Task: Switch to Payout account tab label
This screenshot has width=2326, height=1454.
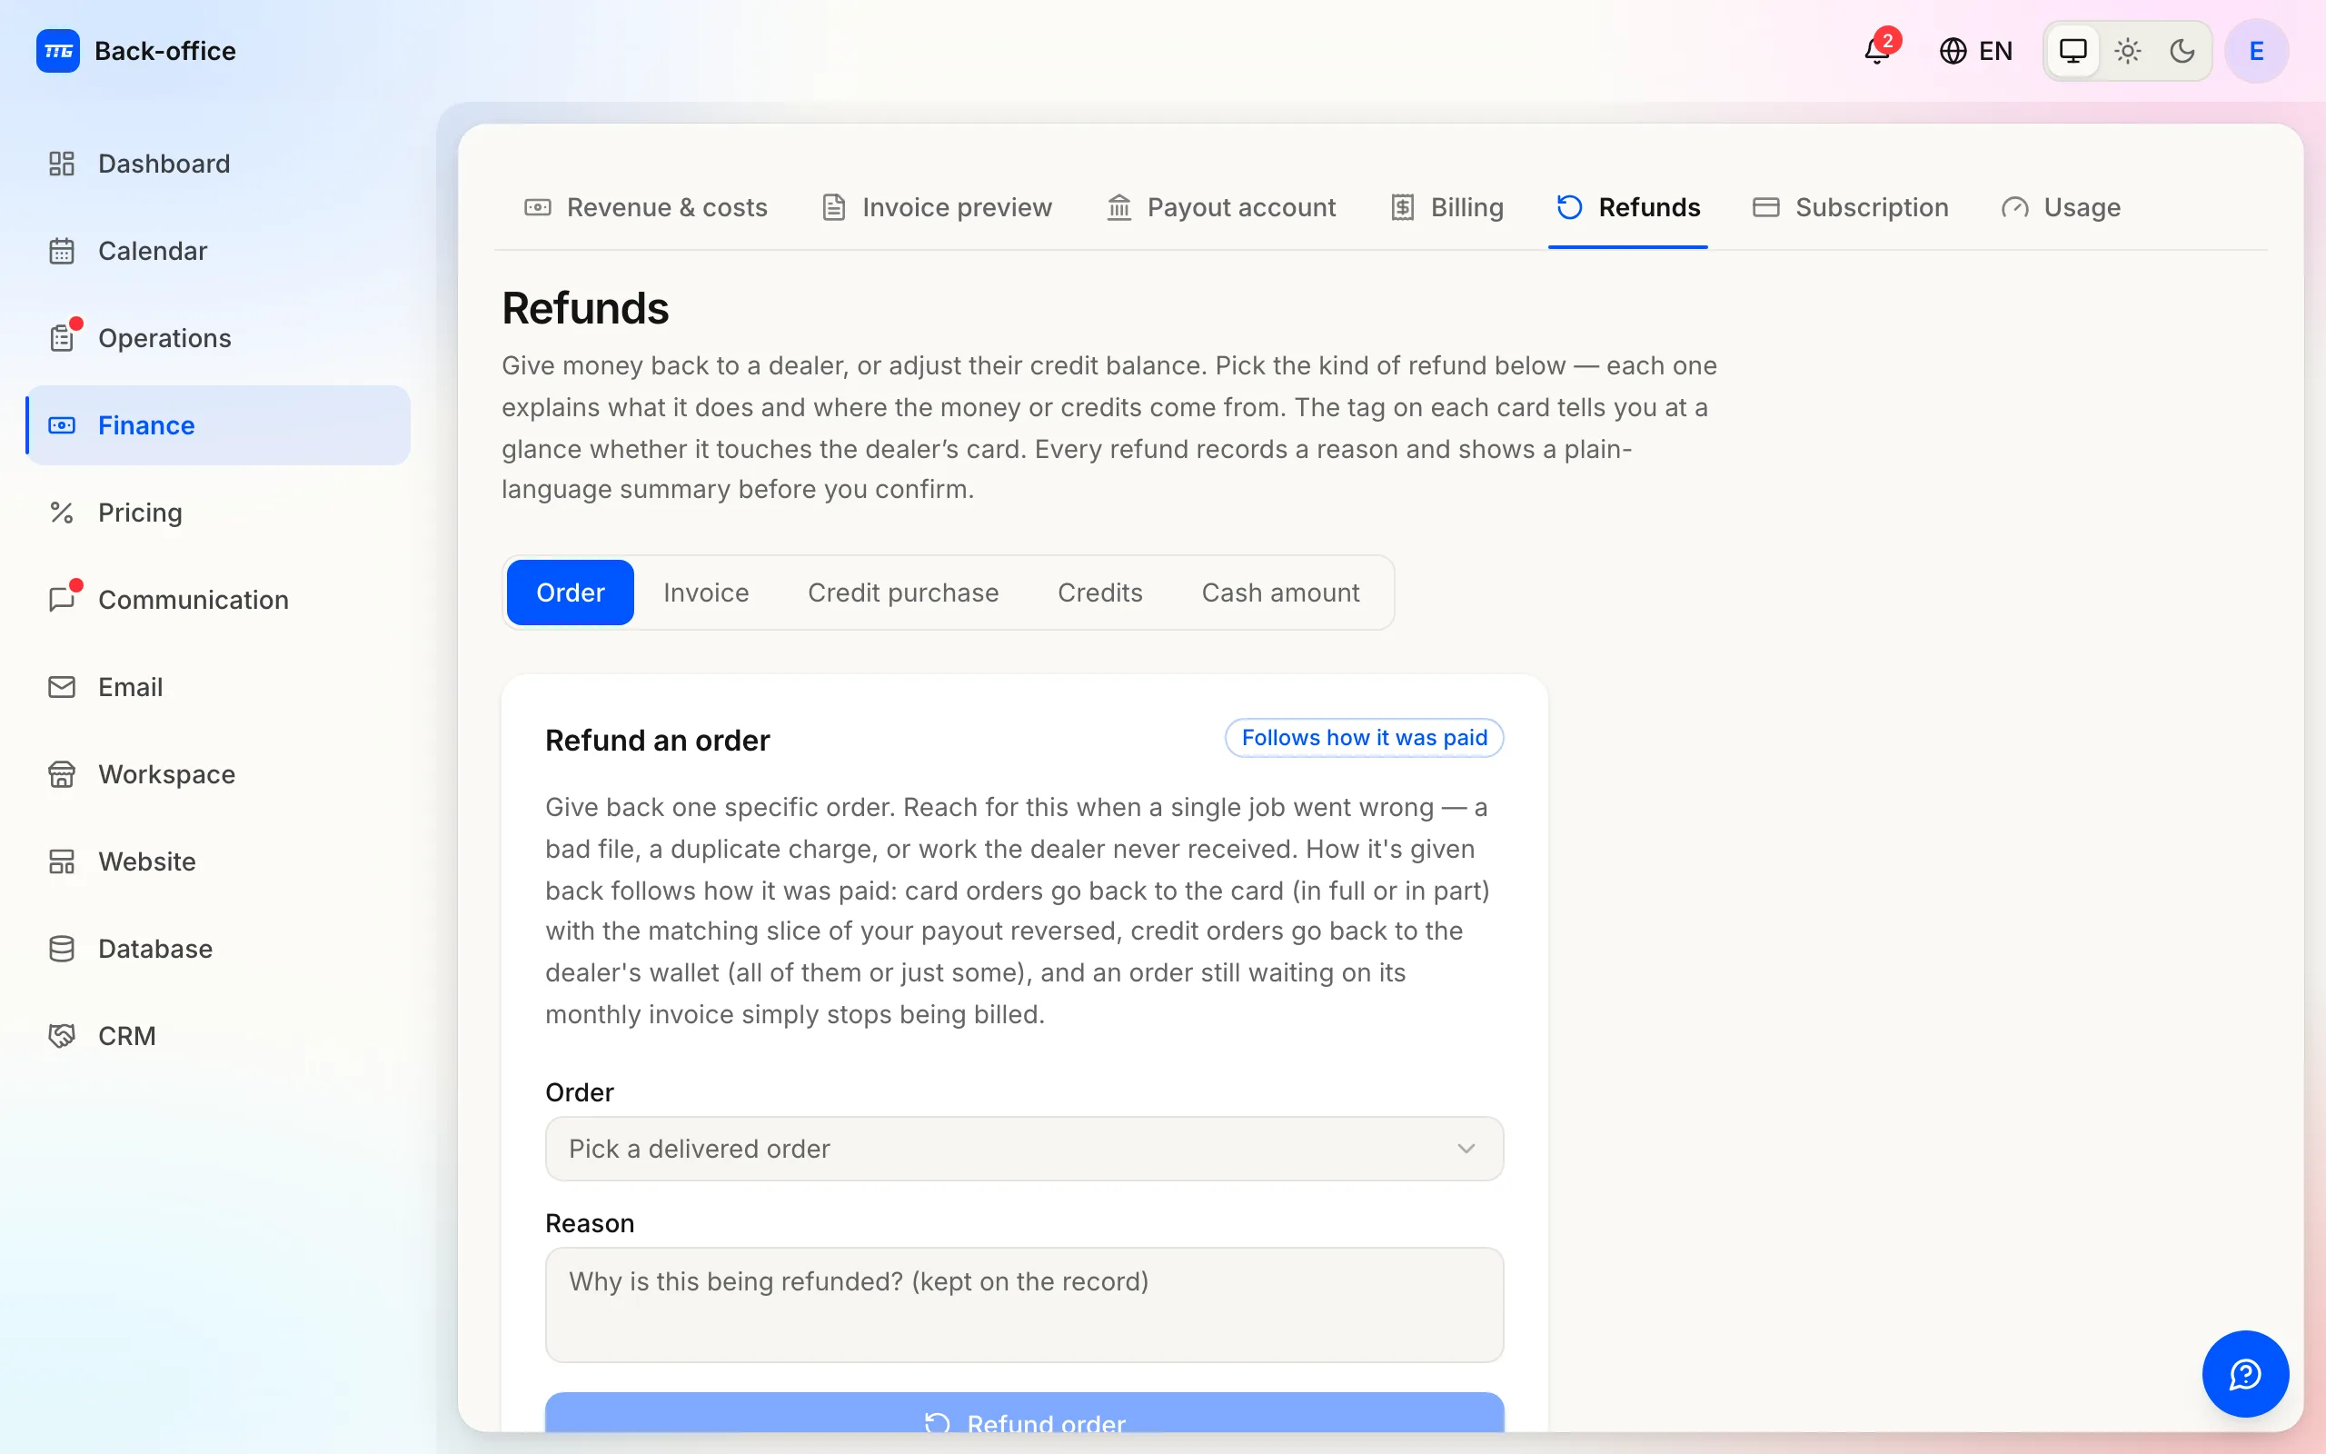Action: [x=1242, y=208]
